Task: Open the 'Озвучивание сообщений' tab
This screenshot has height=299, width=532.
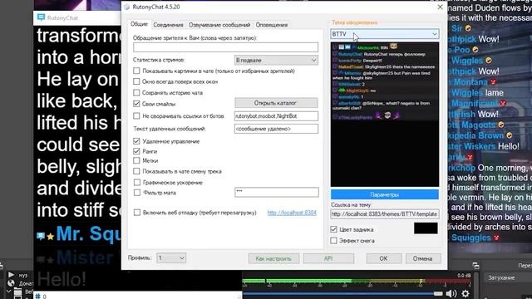Action: coord(219,25)
